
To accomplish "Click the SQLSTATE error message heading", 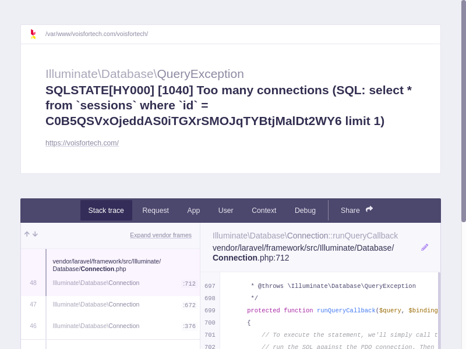I will point(228,105).
